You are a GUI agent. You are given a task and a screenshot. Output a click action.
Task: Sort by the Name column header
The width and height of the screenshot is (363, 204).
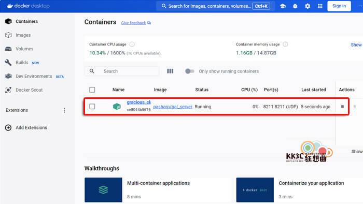pos(118,90)
